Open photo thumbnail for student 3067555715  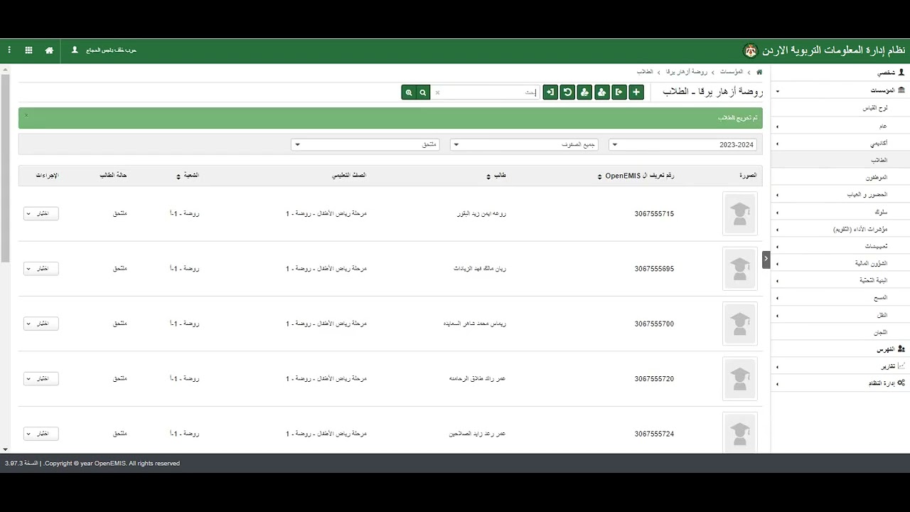click(740, 213)
